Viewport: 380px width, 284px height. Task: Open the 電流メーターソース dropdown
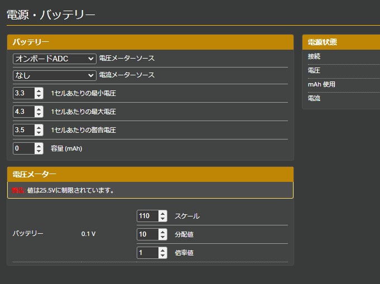click(x=55, y=75)
